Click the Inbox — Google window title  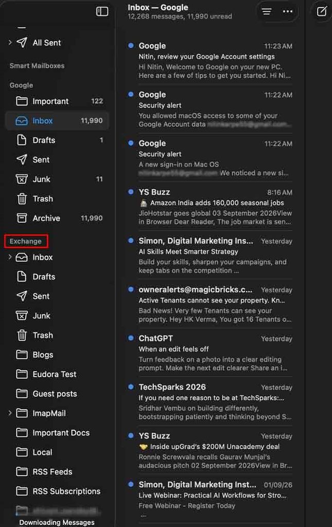(x=158, y=7)
